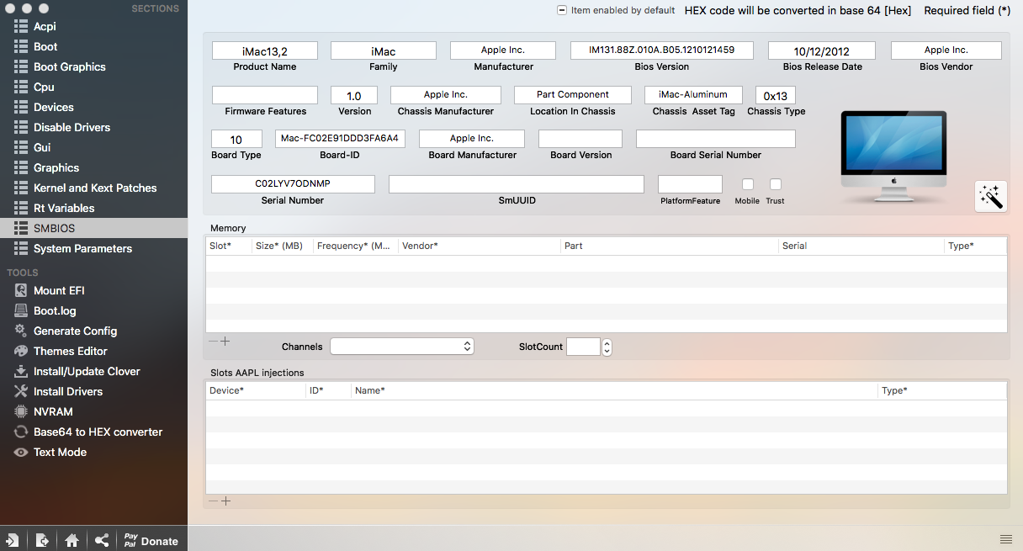
Task: Tick the Mobile checkbox
Action: coord(748,184)
